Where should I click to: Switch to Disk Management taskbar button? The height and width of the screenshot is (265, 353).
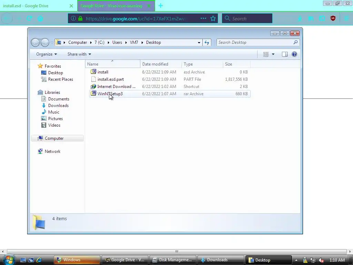tap(172, 260)
